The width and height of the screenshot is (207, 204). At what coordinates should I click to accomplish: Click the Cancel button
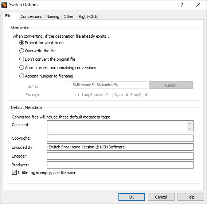tap(161, 197)
